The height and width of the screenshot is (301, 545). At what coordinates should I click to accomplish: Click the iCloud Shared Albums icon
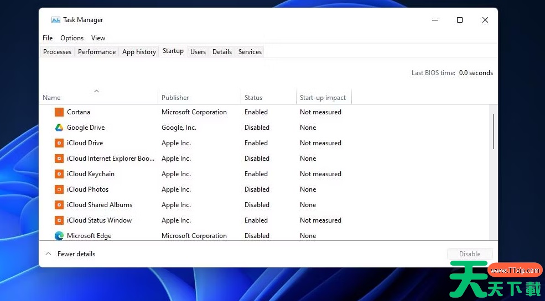tap(59, 204)
